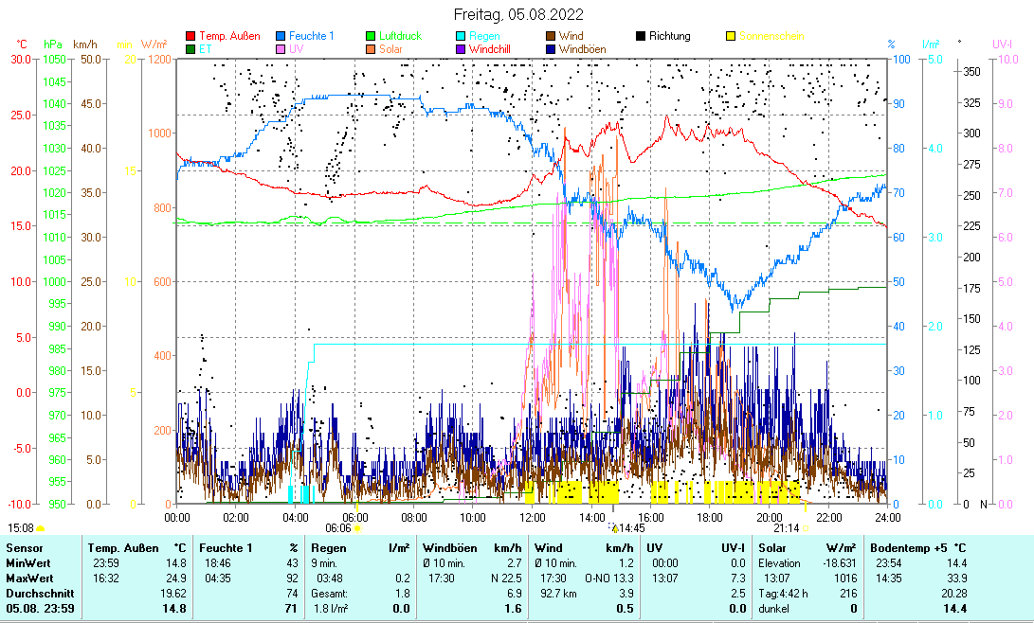
Task: Click the max humidity time 04:35
Action: [218, 578]
